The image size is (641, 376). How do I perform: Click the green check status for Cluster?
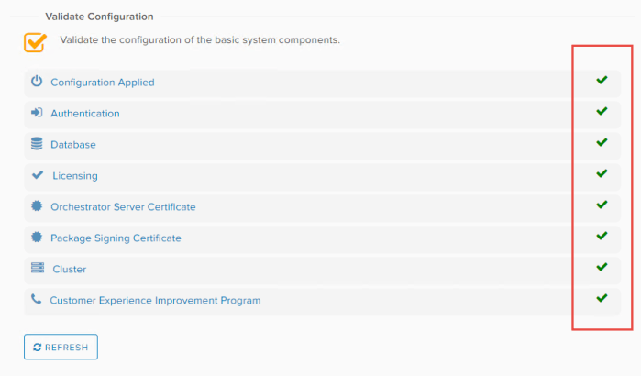click(602, 267)
